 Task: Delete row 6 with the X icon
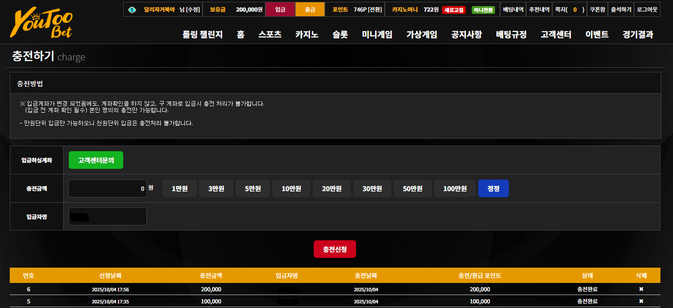tap(641, 289)
